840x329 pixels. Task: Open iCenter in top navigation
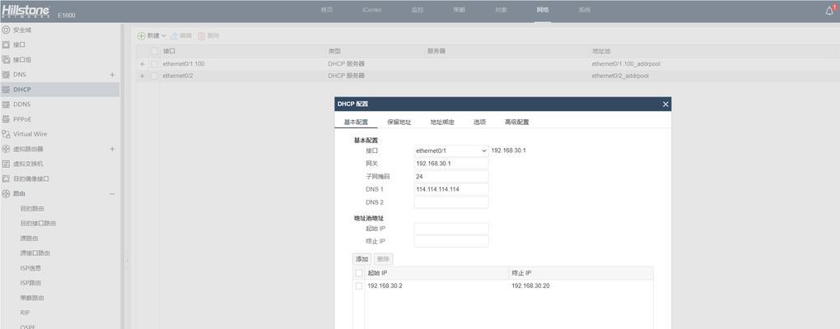[371, 10]
